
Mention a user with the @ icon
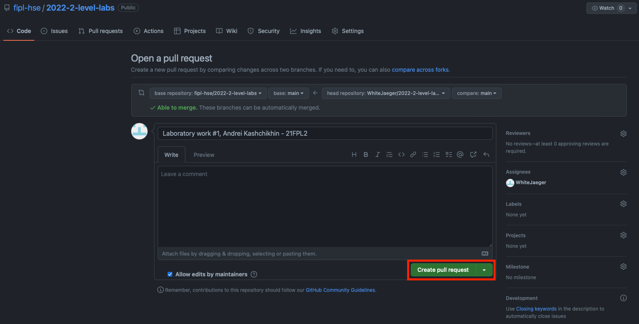pyautogui.click(x=461, y=154)
